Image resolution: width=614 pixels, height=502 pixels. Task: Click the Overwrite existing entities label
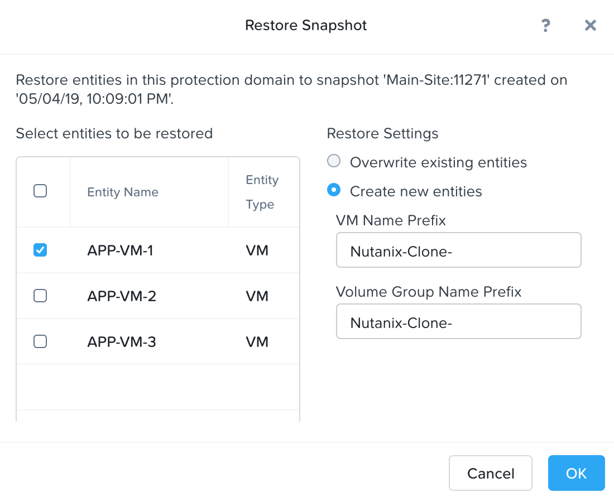[438, 162]
